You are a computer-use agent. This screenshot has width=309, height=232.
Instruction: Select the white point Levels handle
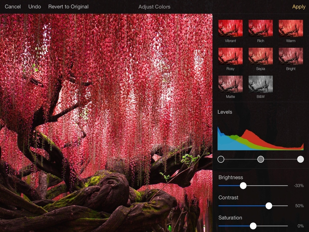click(300, 159)
